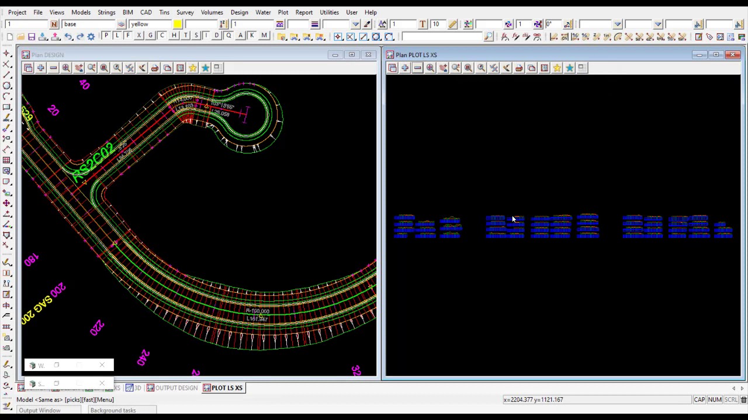Click the text height field showing 10

(438, 24)
